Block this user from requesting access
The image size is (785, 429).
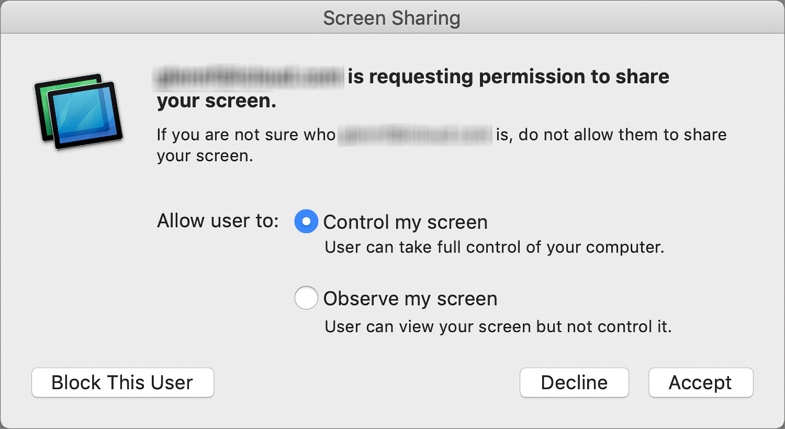(122, 382)
